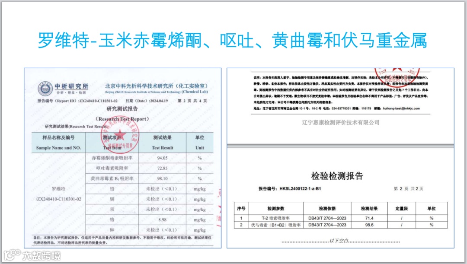Click the email huikang-best@lnhkjc.com

401,108
